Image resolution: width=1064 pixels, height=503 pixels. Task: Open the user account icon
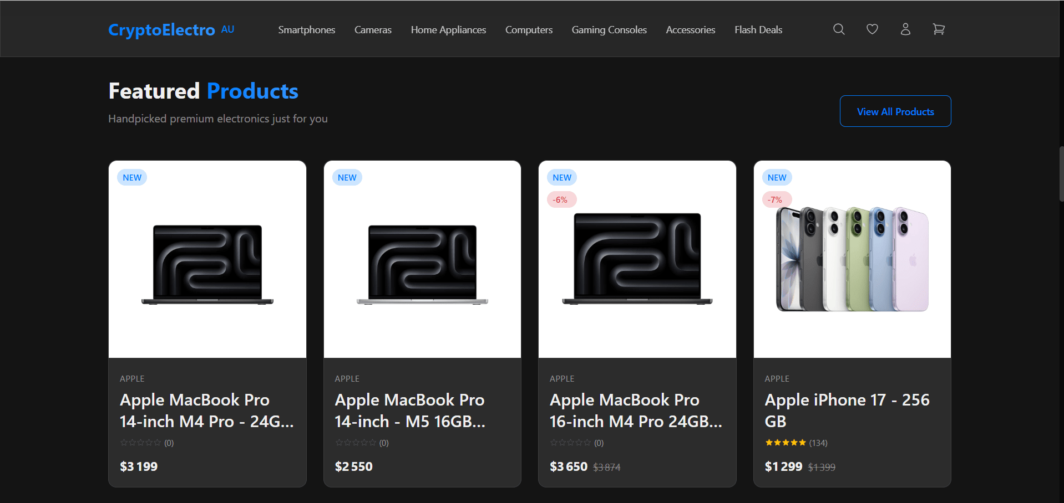tap(905, 29)
